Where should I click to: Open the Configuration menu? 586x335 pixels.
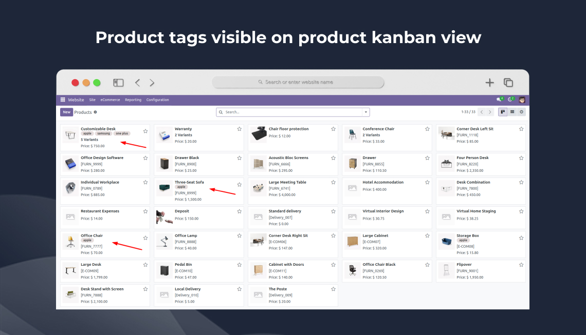click(x=157, y=100)
